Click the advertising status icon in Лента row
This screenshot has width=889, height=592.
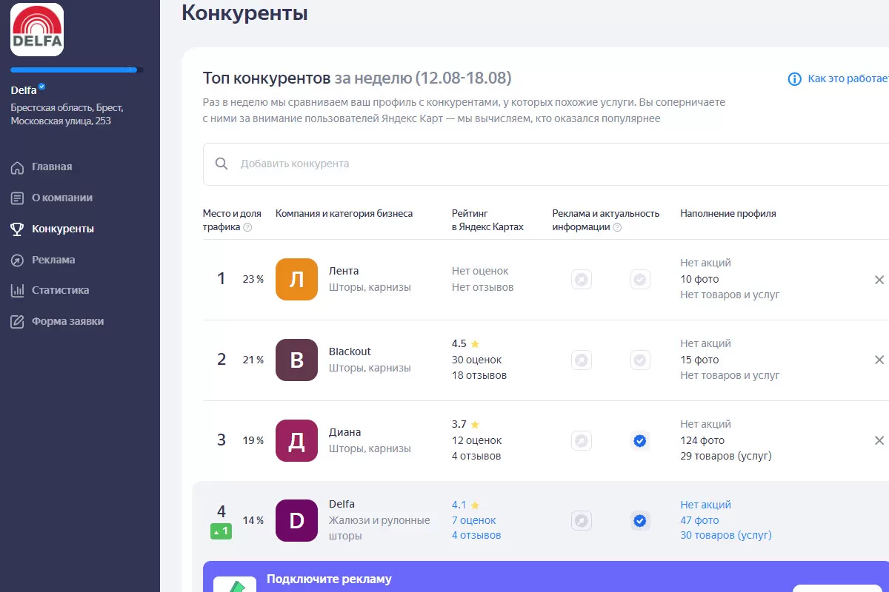582,280
